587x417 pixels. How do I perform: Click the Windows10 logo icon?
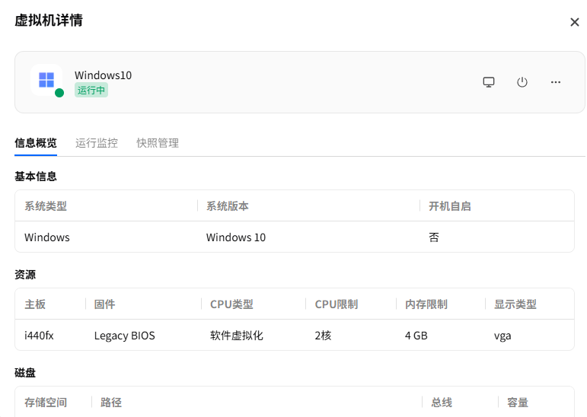point(46,80)
